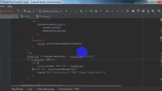This screenshot has width=162, height=91.
Task: Collapse fold marker beside second try line
Action: [x=10, y=63]
